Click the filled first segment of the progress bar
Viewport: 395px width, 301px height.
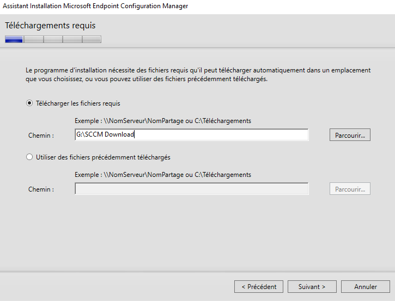click(x=14, y=39)
